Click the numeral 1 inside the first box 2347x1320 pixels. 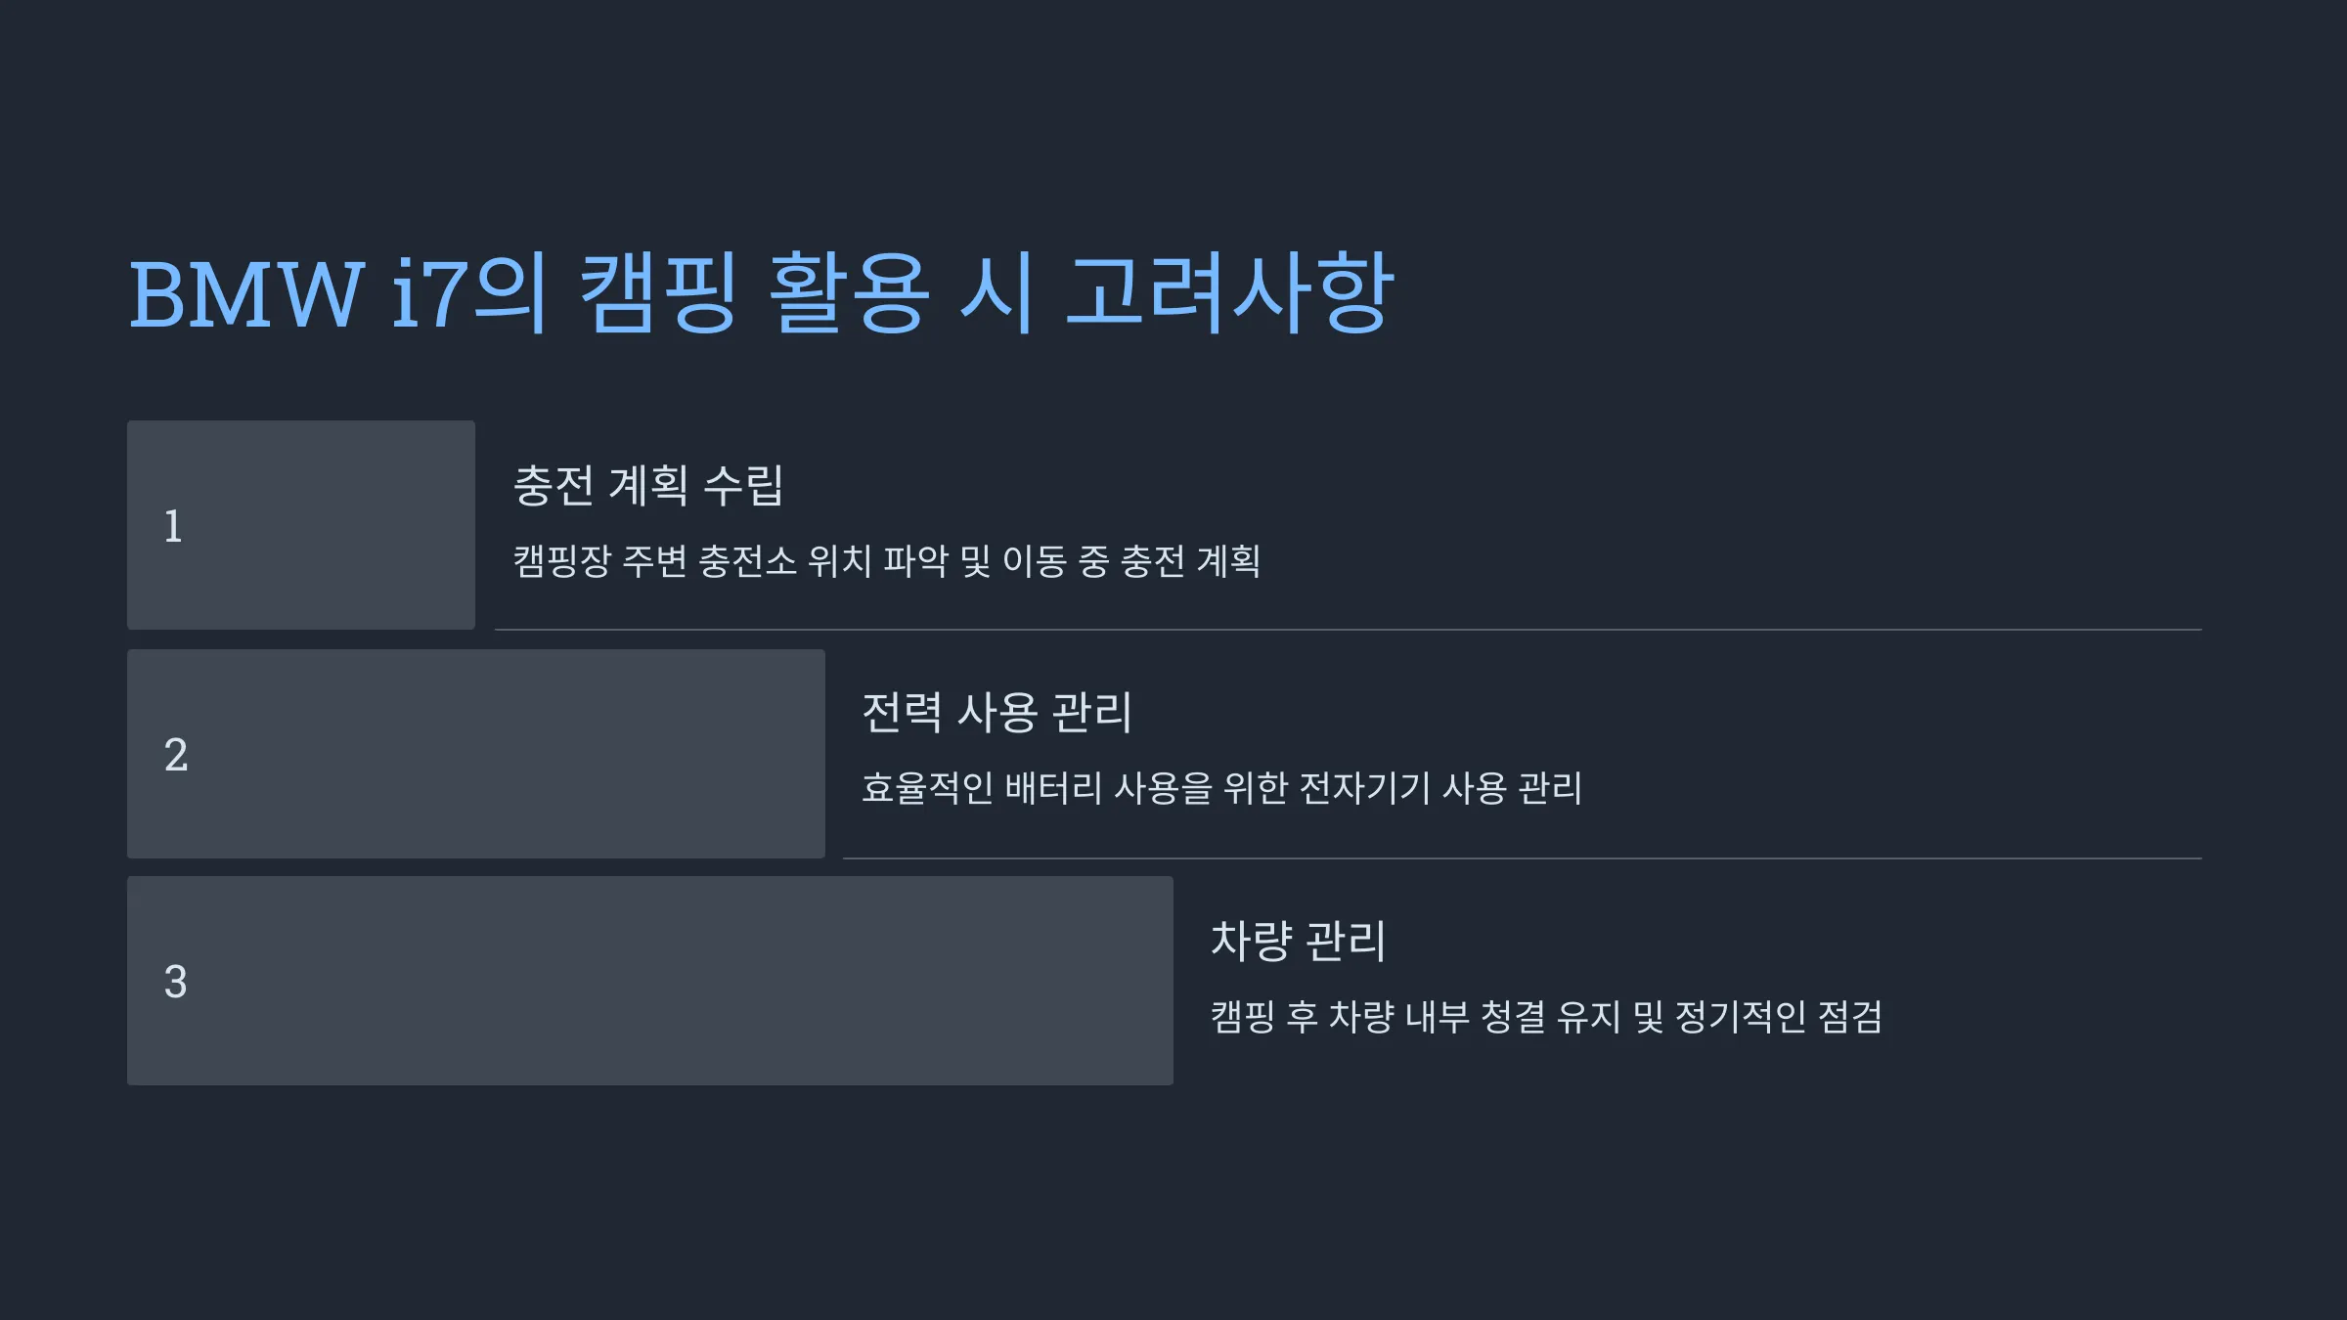(173, 526)
